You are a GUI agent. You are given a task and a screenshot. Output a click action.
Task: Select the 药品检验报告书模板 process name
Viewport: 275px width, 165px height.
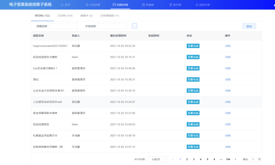point(45,57)
